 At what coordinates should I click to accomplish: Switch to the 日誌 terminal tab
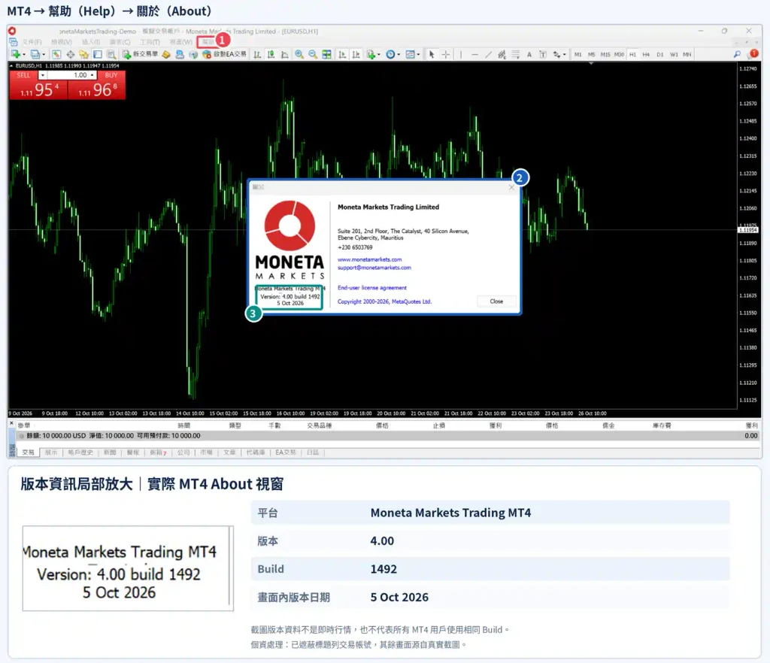313,453
